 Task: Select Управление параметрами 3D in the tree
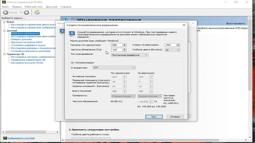point(28,60)
